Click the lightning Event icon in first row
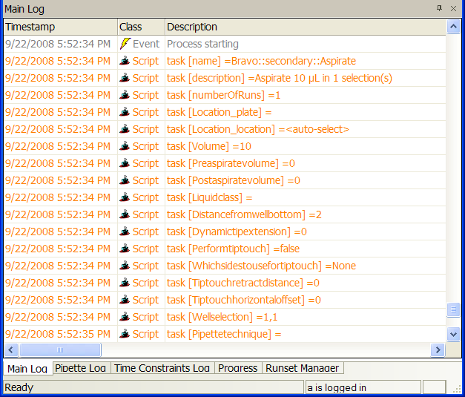465x397 pixels. 125,44
